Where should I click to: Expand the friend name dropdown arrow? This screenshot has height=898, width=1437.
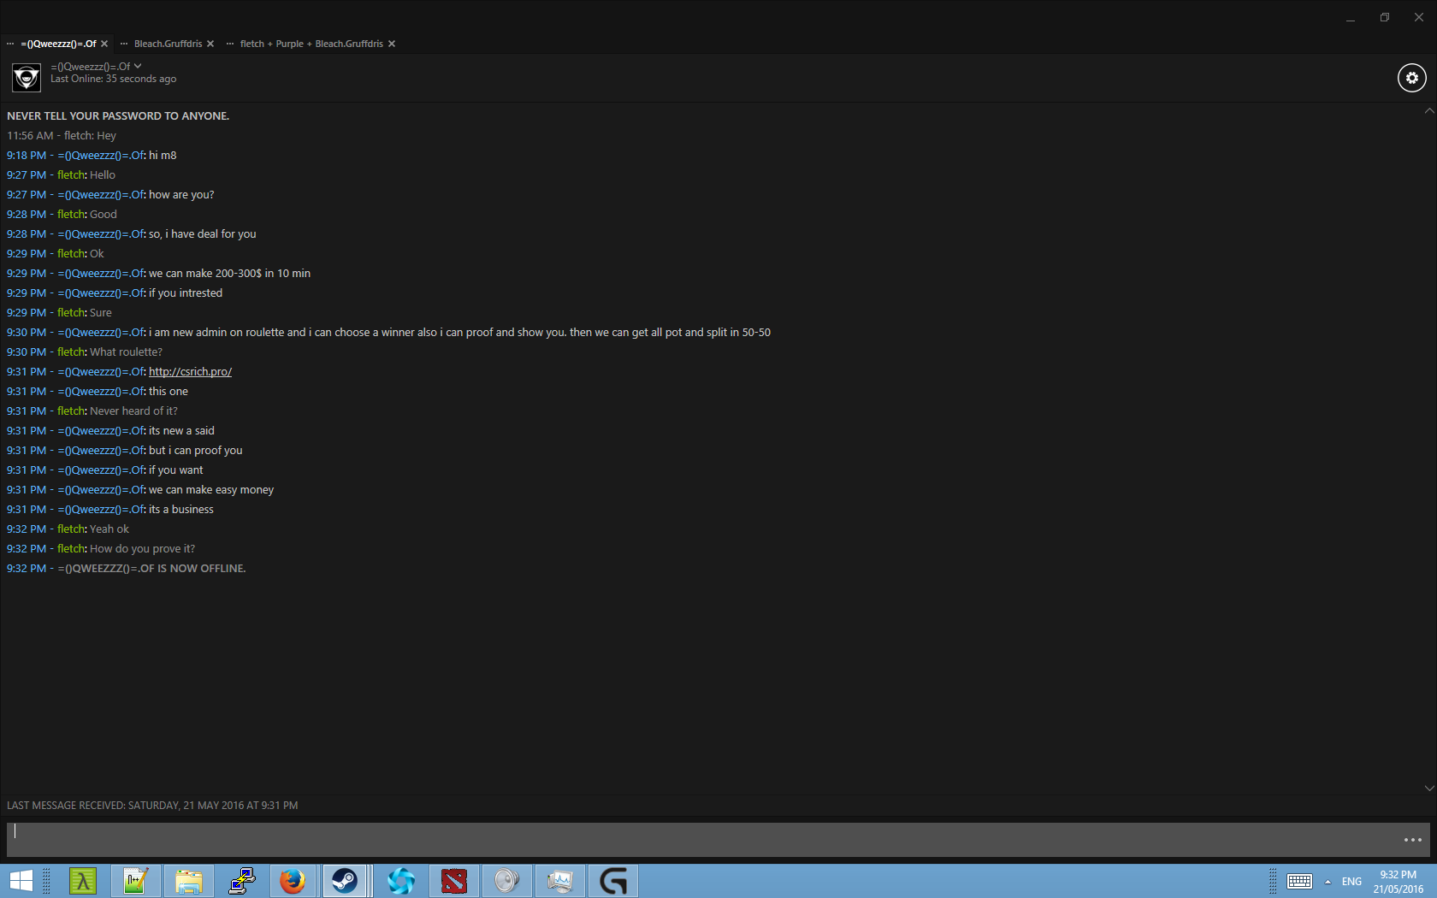pyautogui.click(x=138, y=66)
